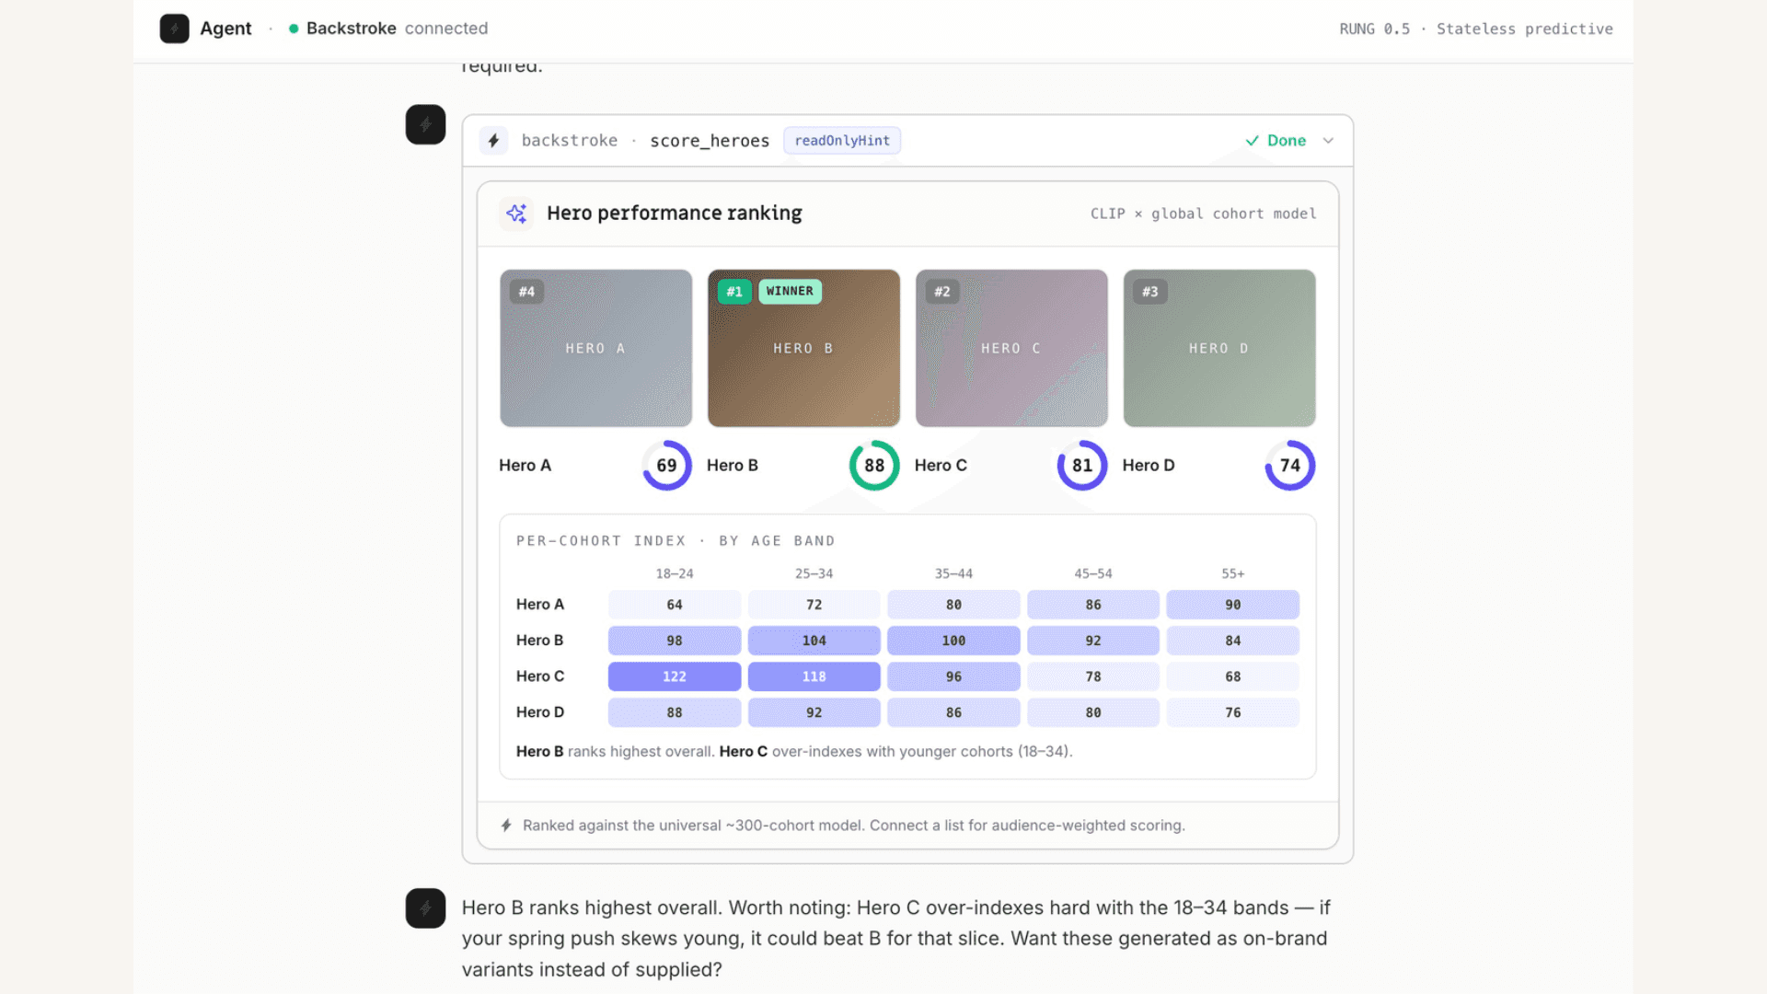Click the avatar icon beside the final reply
Viewport: 1767px width, 994px height.
(425, 908)
